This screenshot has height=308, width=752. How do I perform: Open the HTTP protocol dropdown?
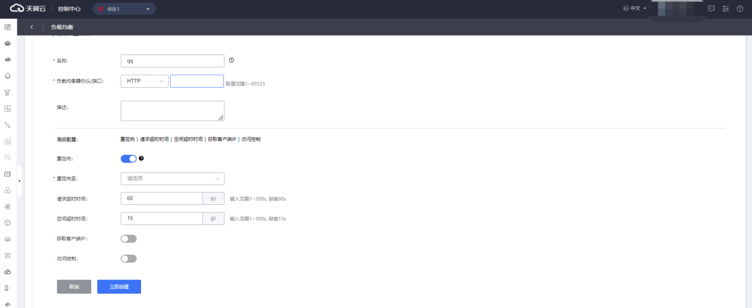pos(145,81)
